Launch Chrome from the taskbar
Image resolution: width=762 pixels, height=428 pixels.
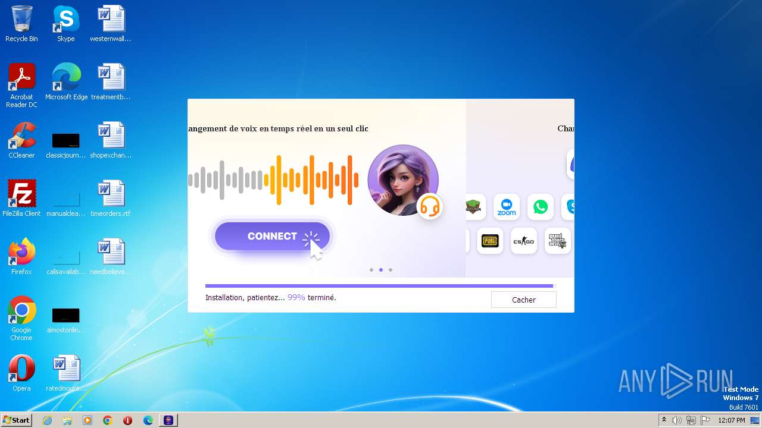[x=108, y=420]
